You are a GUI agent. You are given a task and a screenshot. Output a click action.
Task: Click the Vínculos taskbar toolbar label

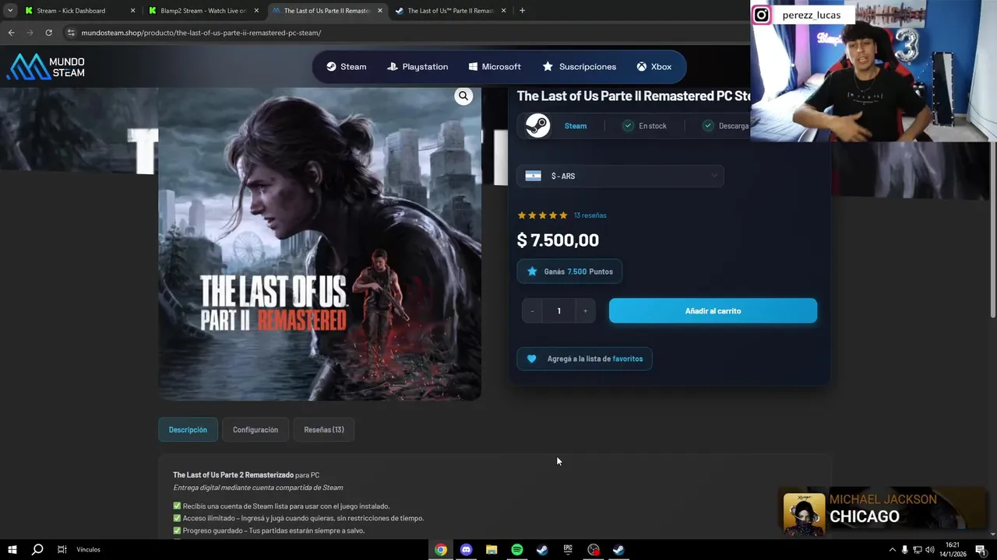pos(89,550)
